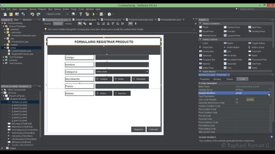275x154 pixels.
Task: Click the Clean and Build Project icon
Action: [87, 14]
